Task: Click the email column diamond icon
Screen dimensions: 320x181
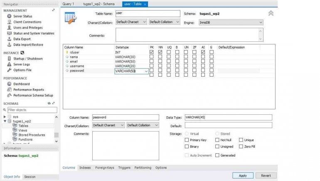Action: [67, 61]
